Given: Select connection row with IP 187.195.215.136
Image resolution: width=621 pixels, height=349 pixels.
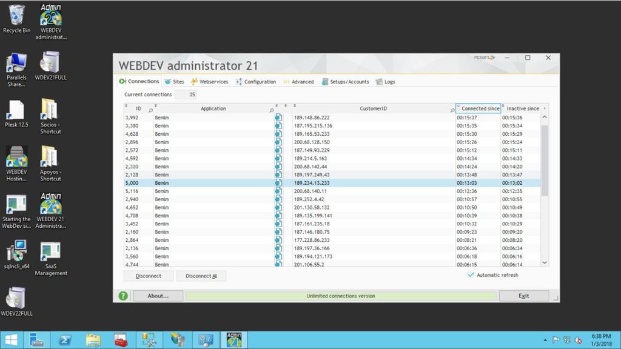Looking at the screenshot, I should coord(332,126).
